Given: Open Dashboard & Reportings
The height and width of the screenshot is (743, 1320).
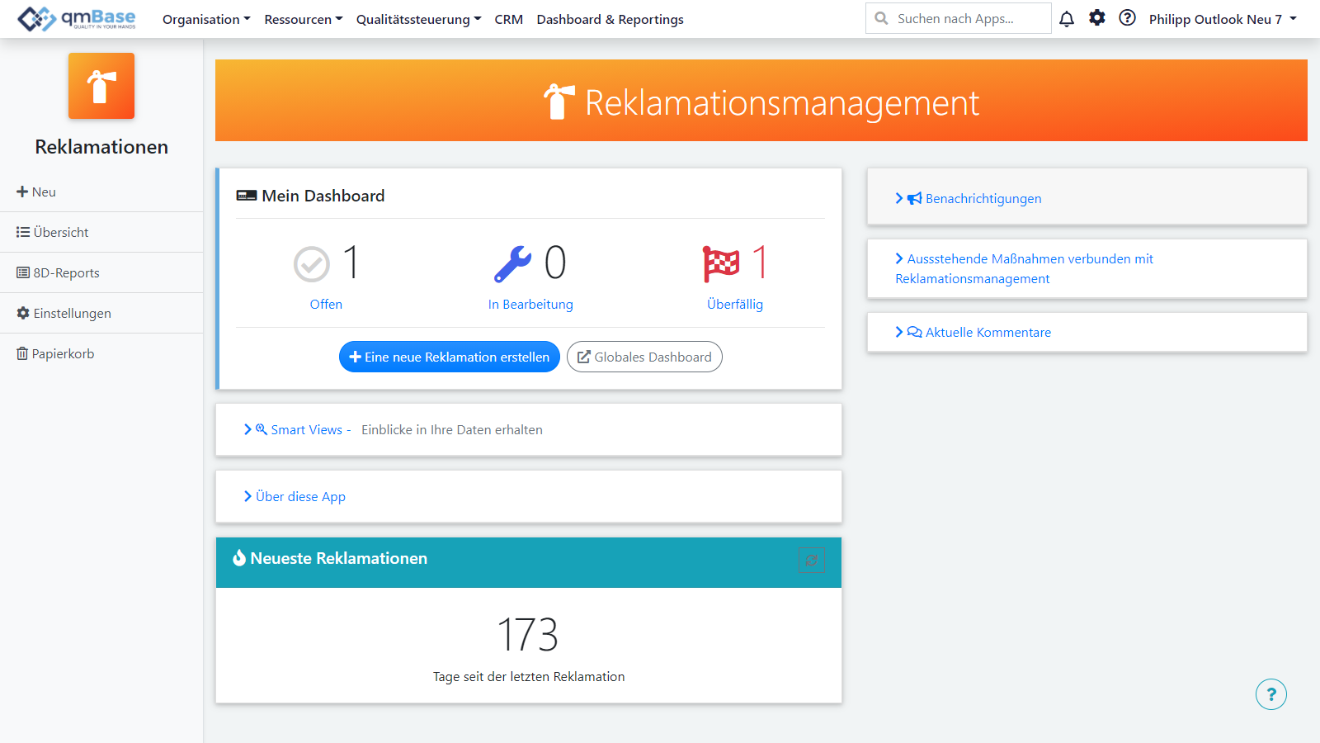Looking at the screenshot, I should coord(610,19).
